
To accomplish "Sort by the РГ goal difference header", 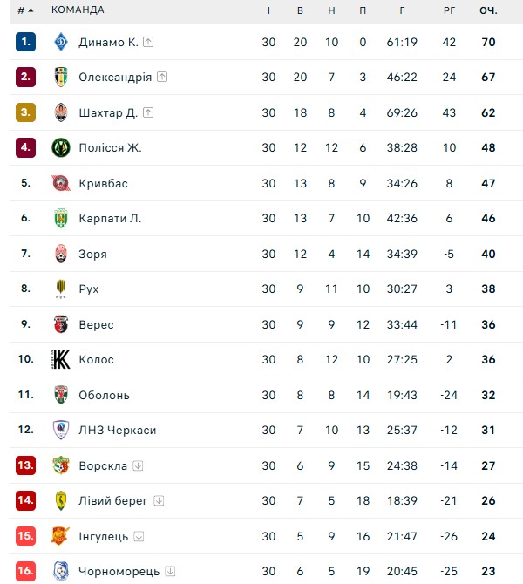I will 449,10.
